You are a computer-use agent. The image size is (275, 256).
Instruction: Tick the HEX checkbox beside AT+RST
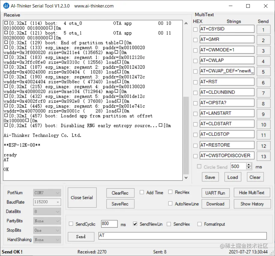point(195,82)
